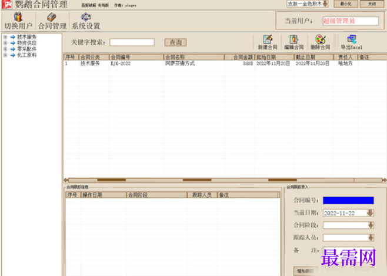
Task: Click the 备注 input field in tracking entry
Action: (x=348, y=250)
